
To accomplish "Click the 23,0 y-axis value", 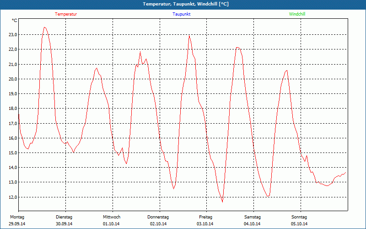I will [13, 35].
